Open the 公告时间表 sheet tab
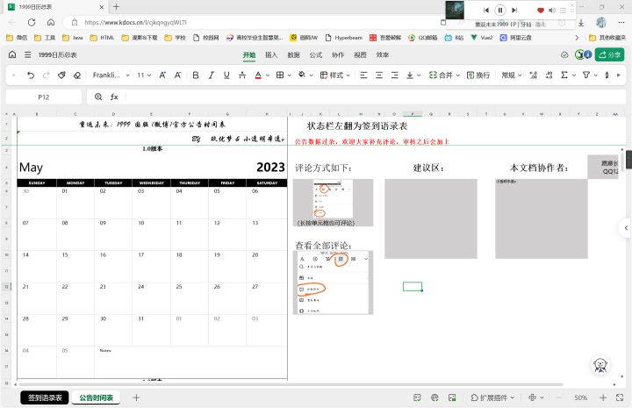 pyautogui.click(x=96, y=397)
